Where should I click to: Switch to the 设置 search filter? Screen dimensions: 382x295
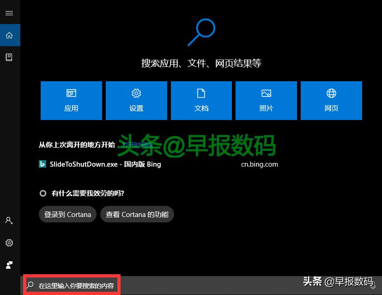click(136, 100)
